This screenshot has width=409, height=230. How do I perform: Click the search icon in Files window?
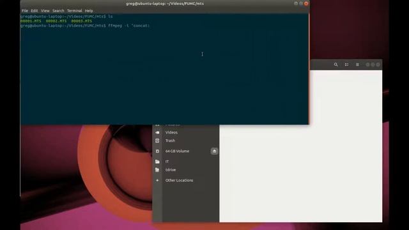click(x=336, y=65)
